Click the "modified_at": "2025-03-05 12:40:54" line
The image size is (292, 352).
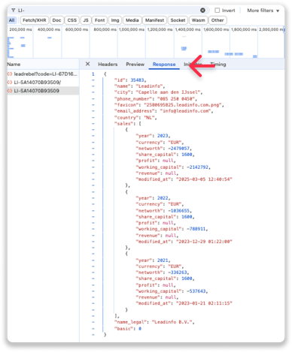click(x=184, y=179)
